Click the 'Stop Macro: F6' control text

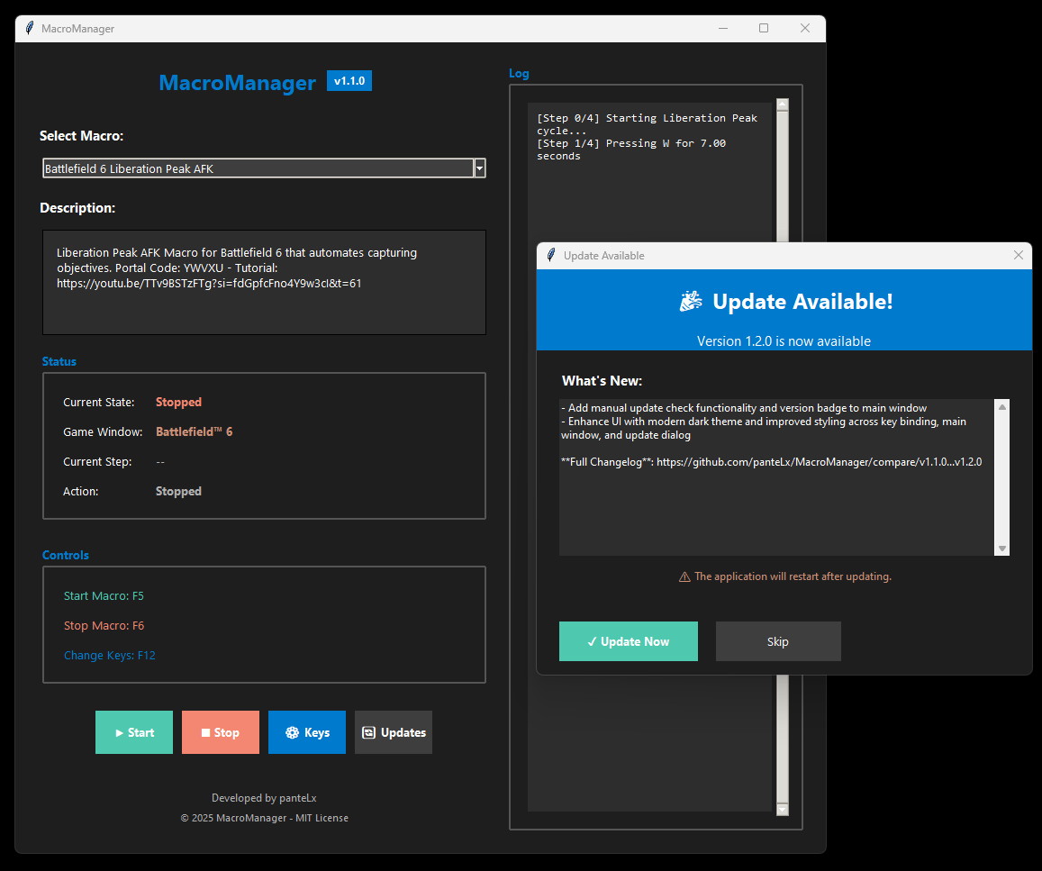(x=104, y=625)
